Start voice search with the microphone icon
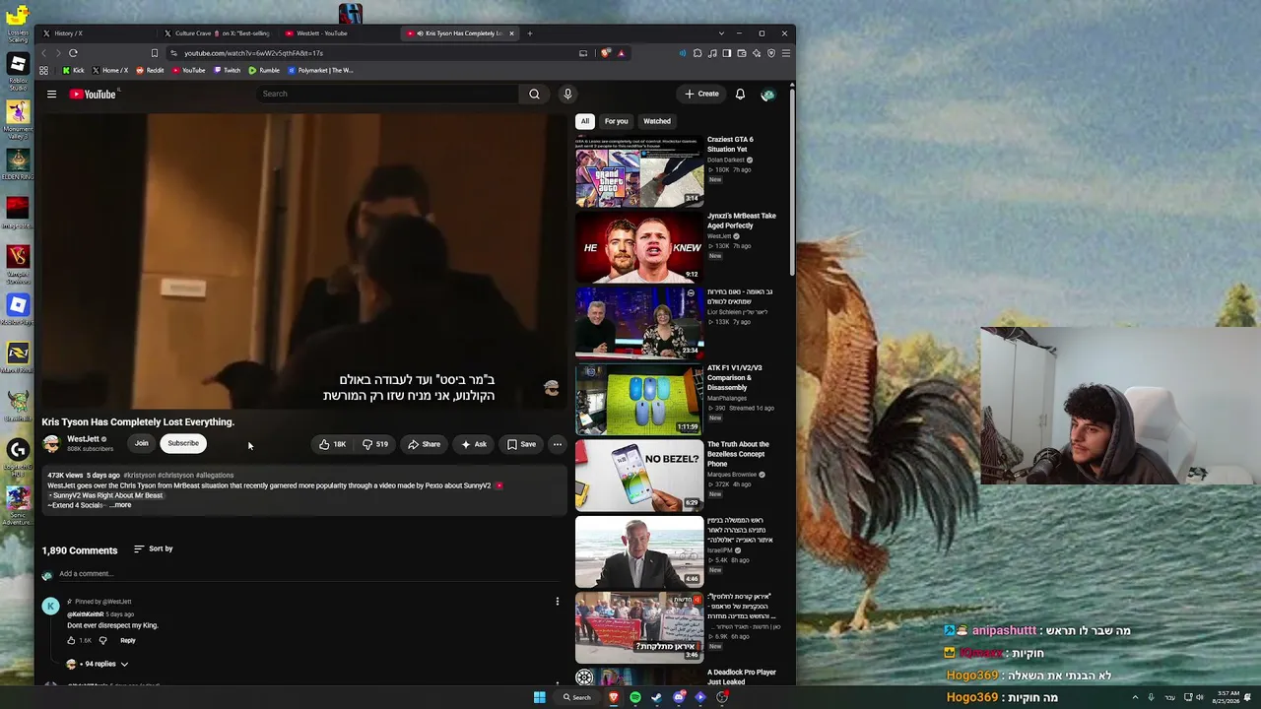1261x709 pixels. 567,94
